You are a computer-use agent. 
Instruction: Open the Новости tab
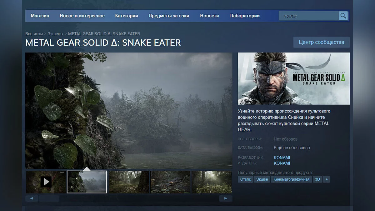tap(209, 16)
